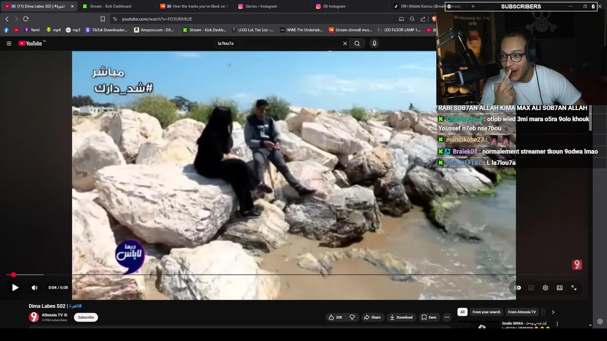The width and height of the screenshot is (607, 341).
Task: Open the mp4 bookmark
Action: 53,30
